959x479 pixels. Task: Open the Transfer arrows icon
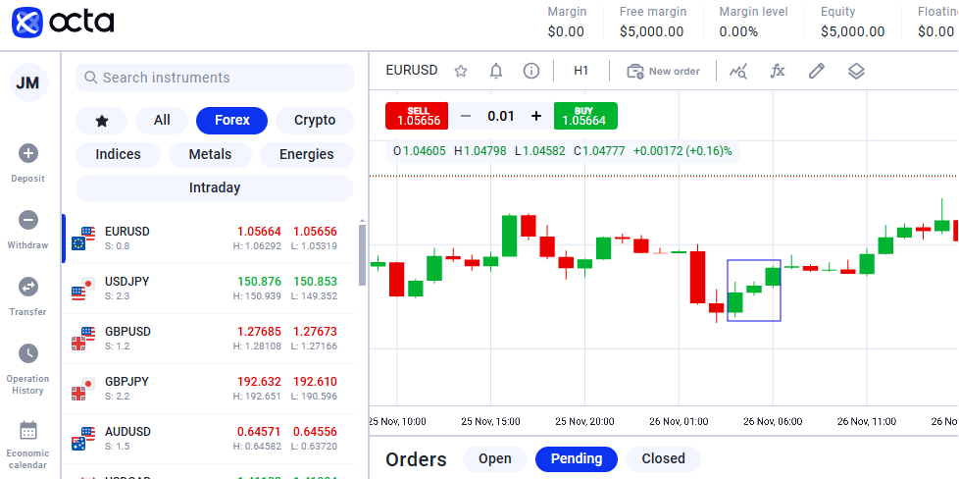[28, 287]
